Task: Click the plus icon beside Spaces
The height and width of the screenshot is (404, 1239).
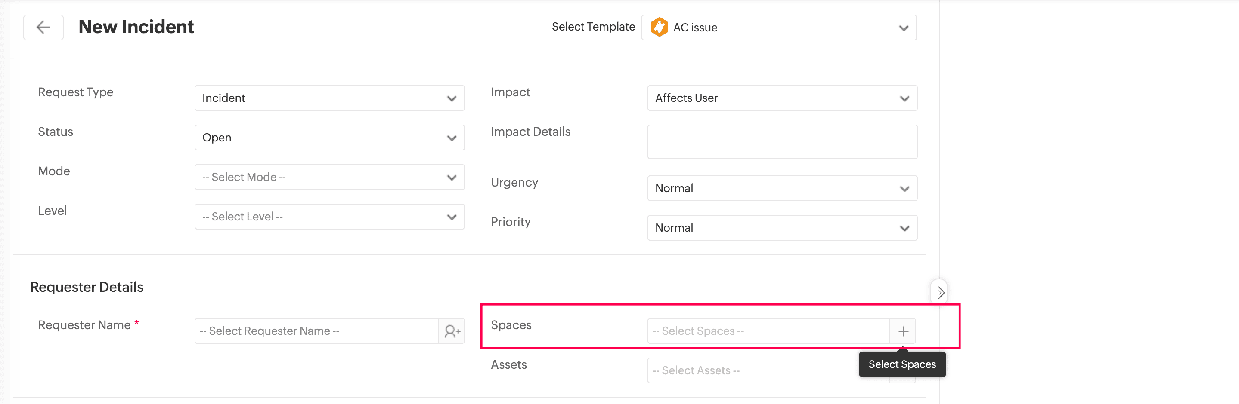Action: click(x=903, y=331)
